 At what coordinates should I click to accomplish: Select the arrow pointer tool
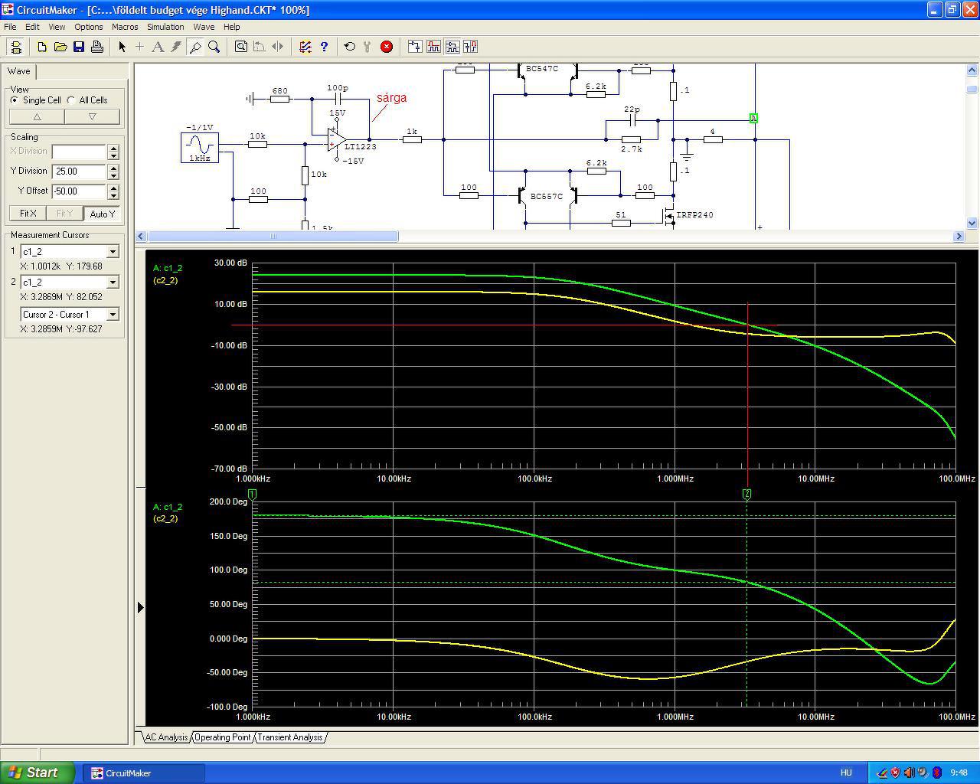[122, 47]
